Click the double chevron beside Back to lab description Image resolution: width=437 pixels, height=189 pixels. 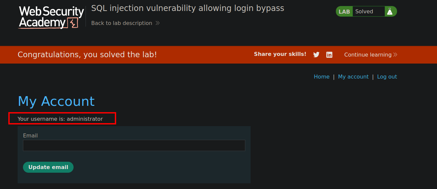pyautogui.click(x=157, y=23)
